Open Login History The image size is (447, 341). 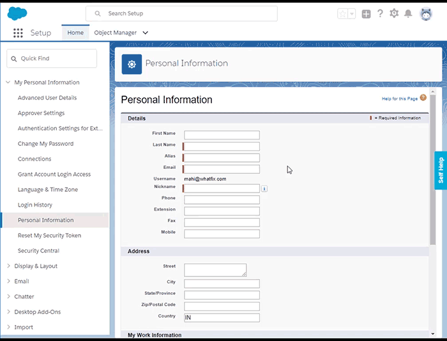pos(34,205)
